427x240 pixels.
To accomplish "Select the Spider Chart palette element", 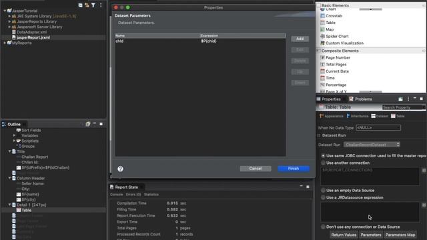I will pyautogui.click(x=337, y=36).
